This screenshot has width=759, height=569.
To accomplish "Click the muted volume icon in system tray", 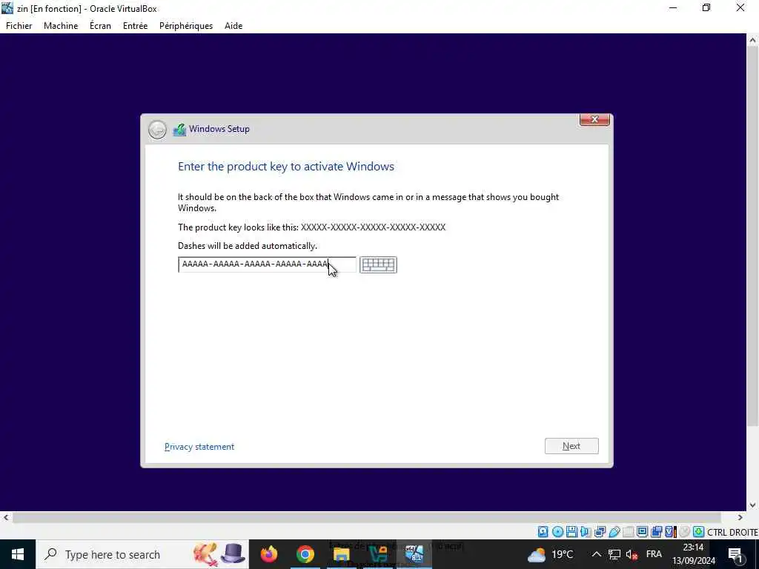I will (x=632, y=554).
